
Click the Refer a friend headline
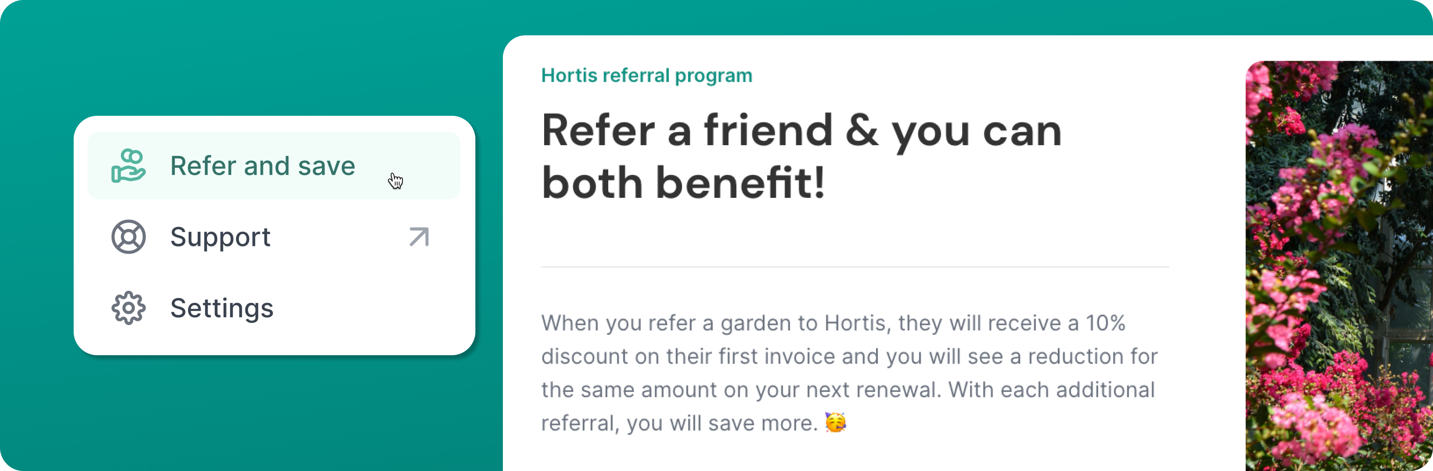tap(801, 156)
